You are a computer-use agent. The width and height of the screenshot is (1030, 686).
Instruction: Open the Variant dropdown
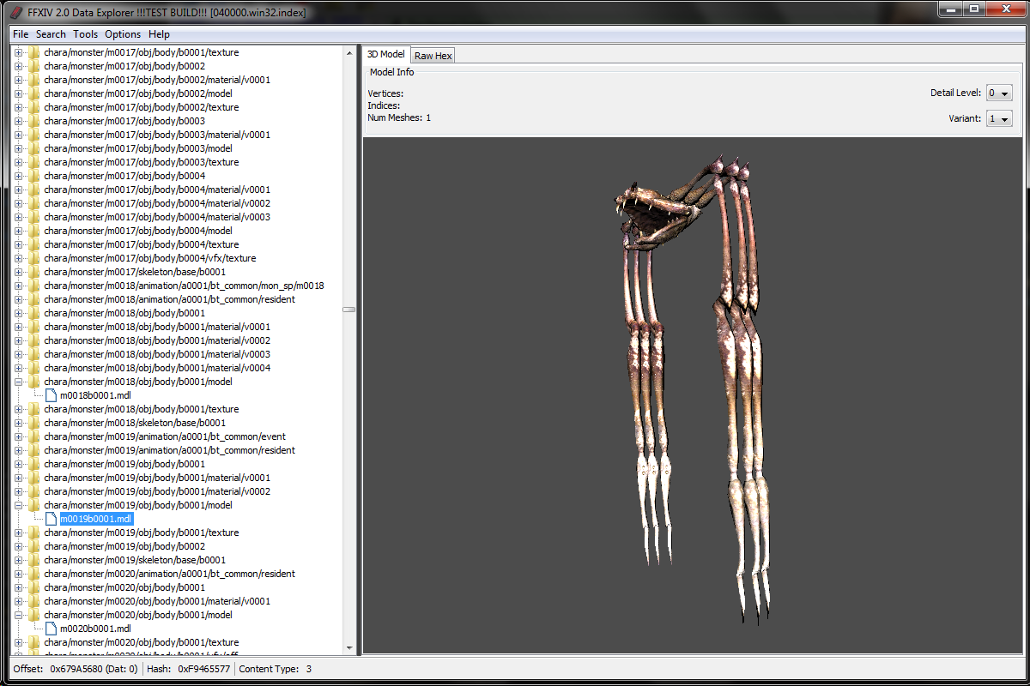point(999,118)
